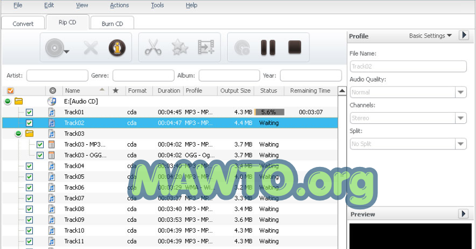Click the document icon of Track03 - OGG
This screenshot has height=249, width=476.
point(52,155)
